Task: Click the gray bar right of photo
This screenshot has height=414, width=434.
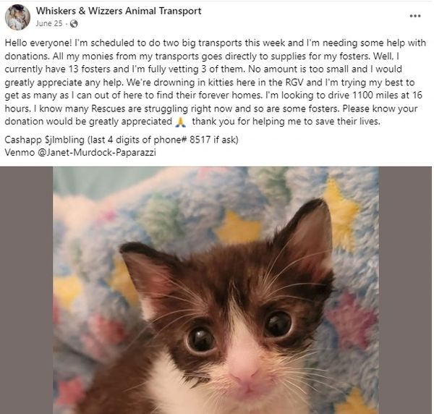Action: click(405, 290)
